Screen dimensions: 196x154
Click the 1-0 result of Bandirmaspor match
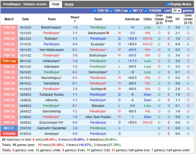[75, 27]
